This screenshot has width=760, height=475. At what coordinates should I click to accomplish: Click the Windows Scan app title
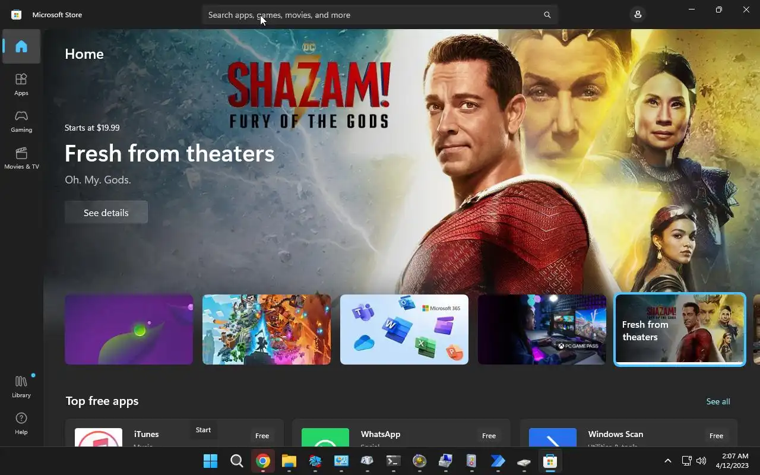pyautogui.click(x=616, y=434)
